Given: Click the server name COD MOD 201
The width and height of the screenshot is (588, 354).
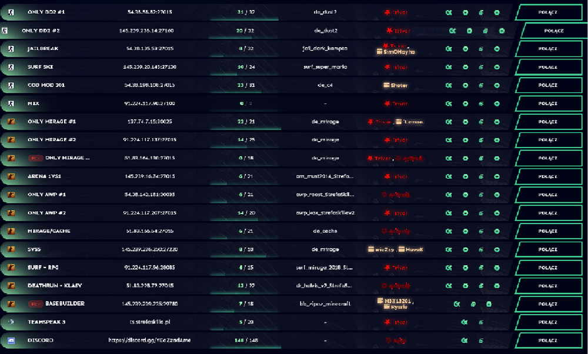Looking at the screenshot, I should (46, 85).
